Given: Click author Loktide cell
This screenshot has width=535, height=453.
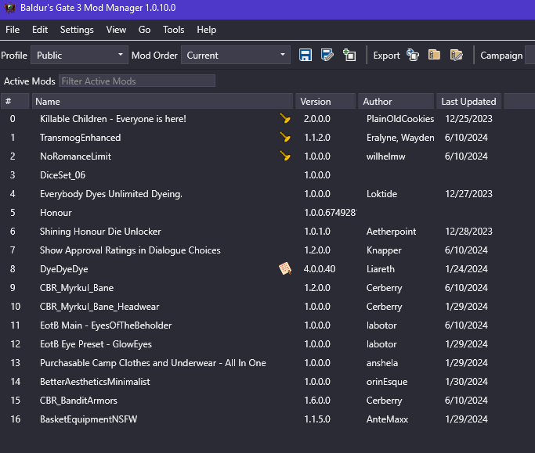Looking at the screenshot, I should pyautogui.click(x=381, y=193).
